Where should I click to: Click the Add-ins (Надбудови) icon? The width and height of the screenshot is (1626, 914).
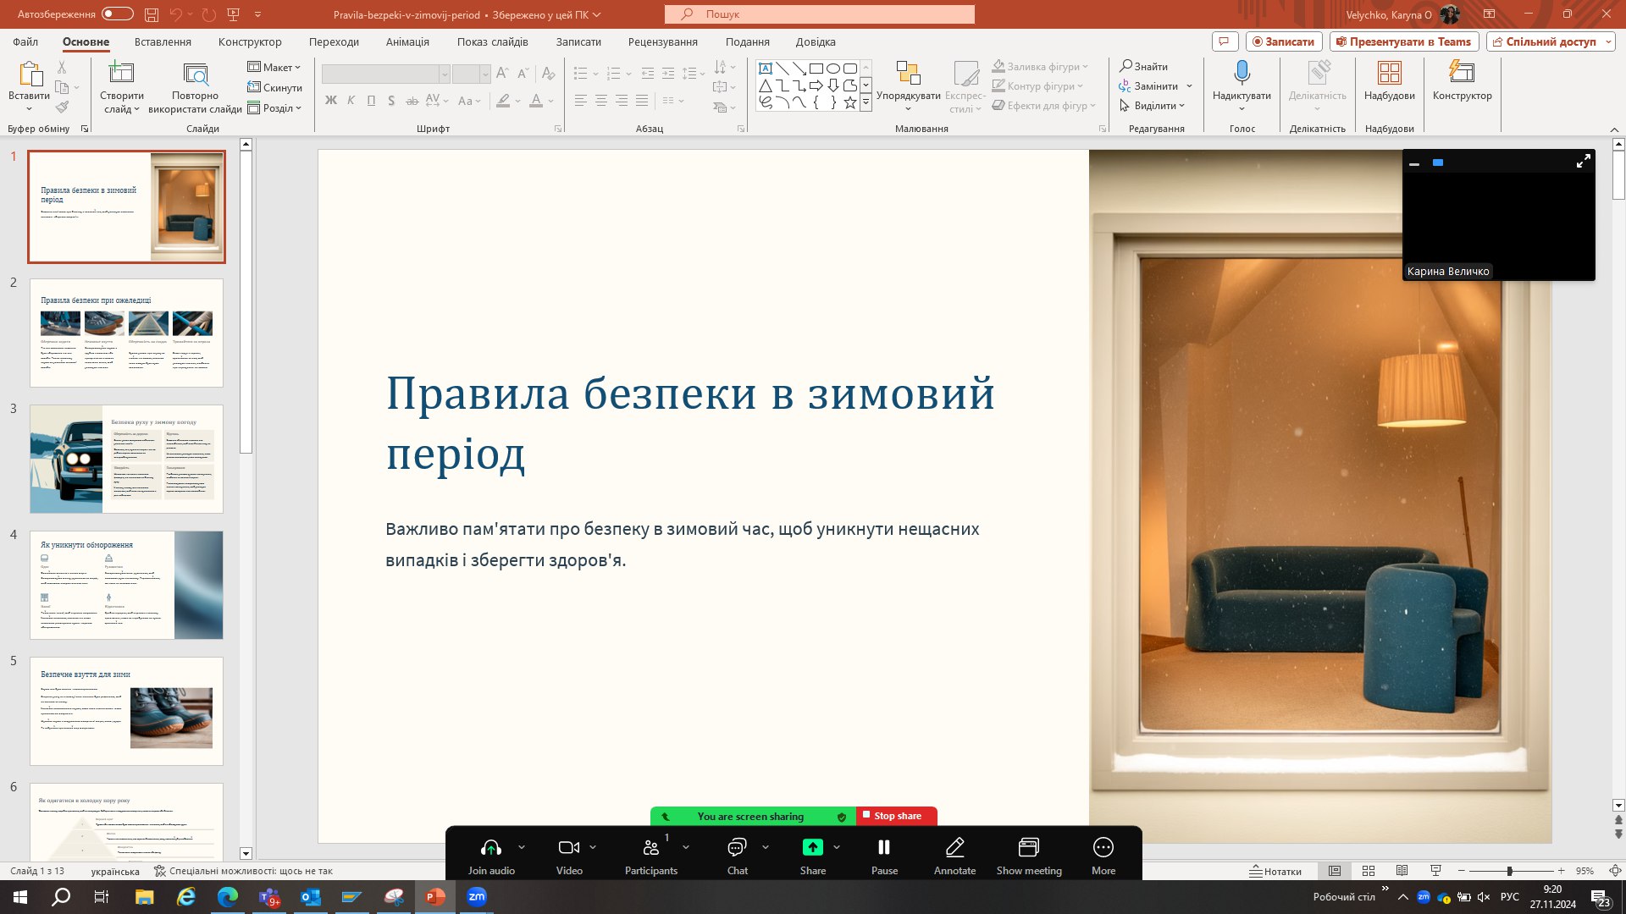(x=1390, y=74)
